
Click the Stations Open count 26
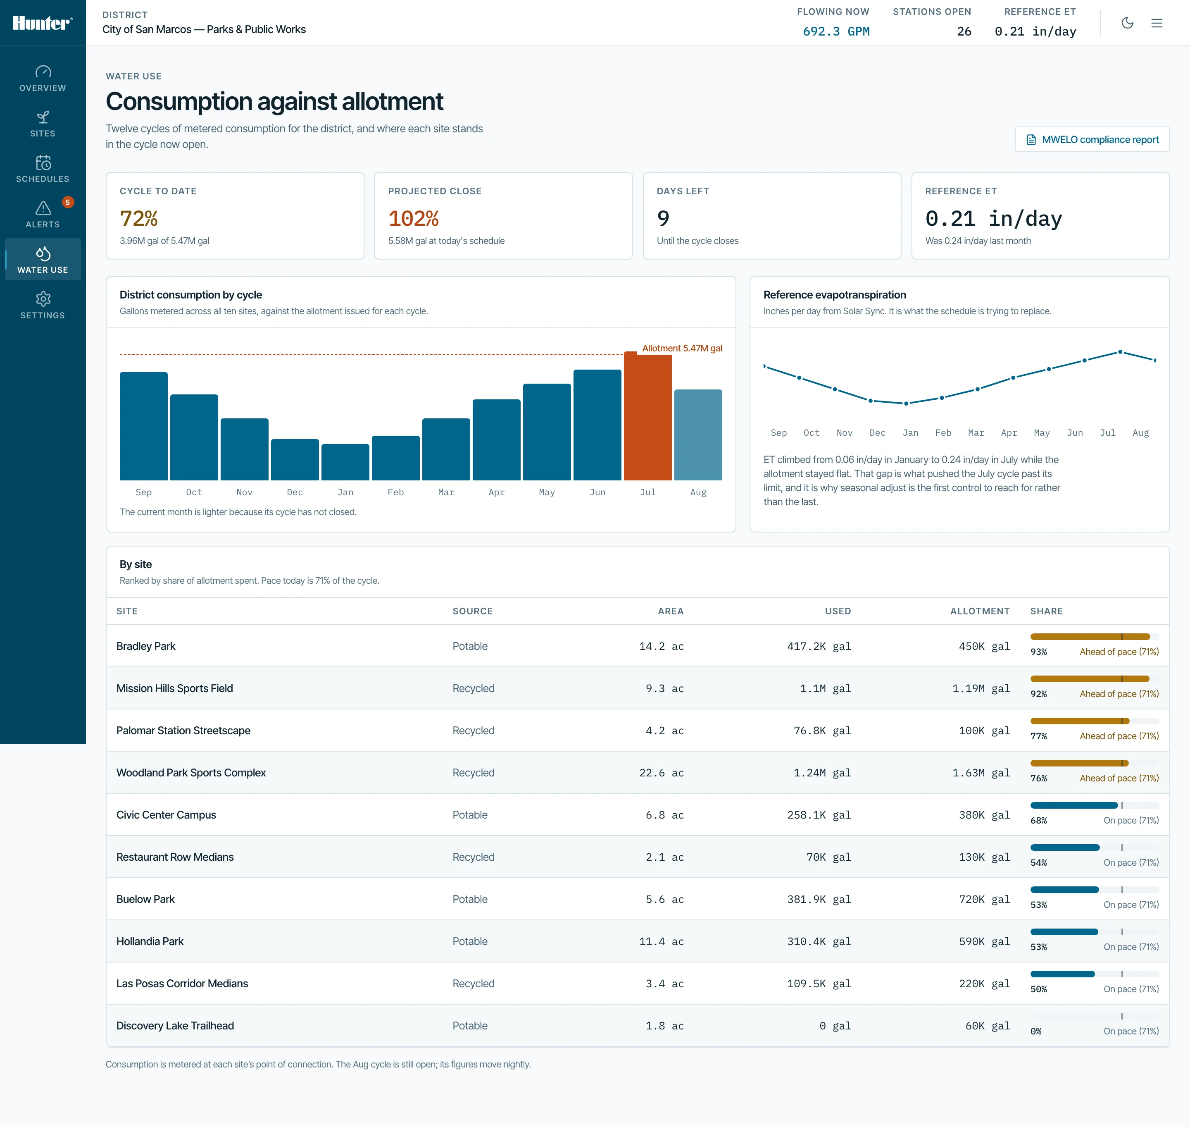(964, 31)
